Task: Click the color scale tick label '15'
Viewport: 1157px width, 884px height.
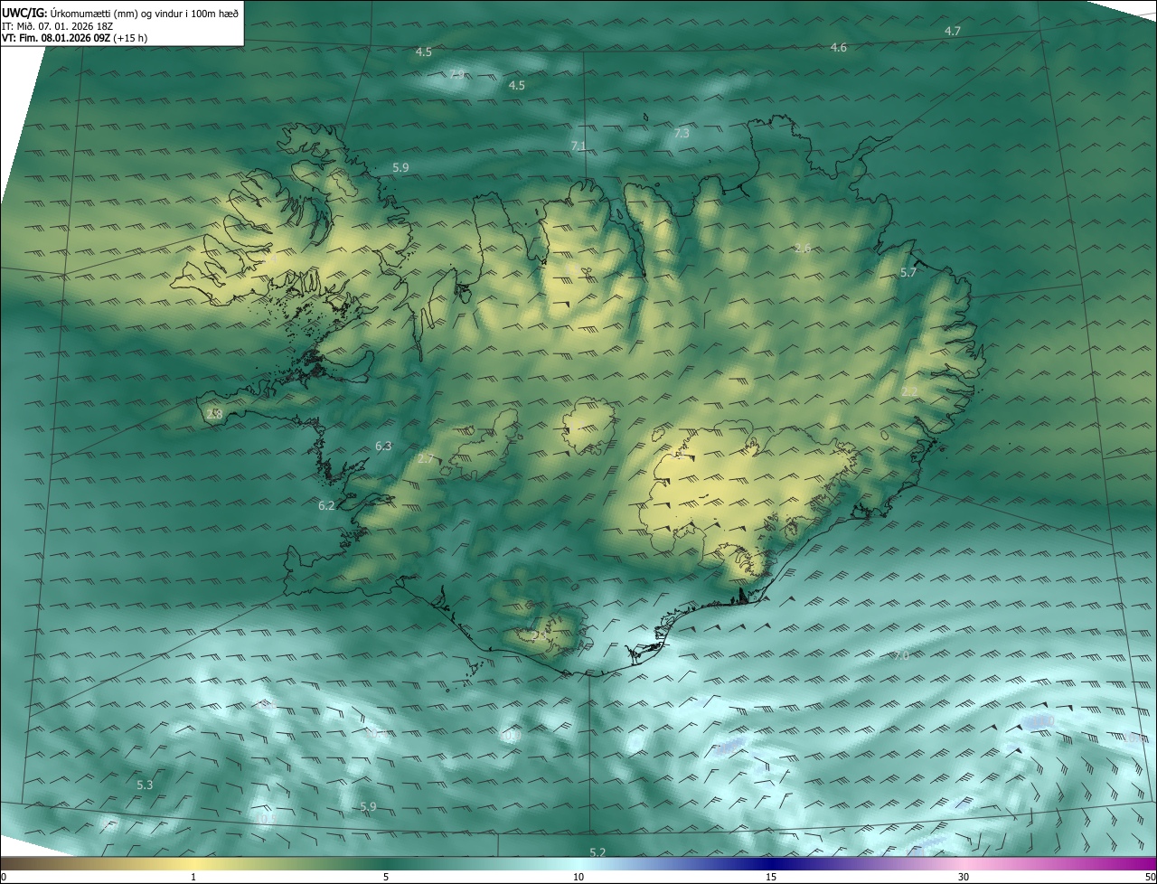Action: [x=771, y=877]
